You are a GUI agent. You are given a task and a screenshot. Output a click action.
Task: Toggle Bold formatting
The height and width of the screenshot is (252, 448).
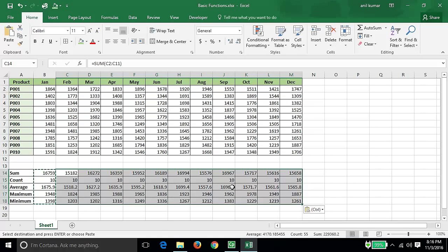point(35,41)
